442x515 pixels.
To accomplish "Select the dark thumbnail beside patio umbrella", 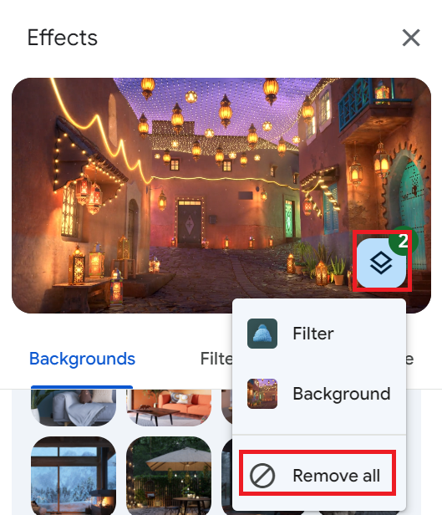I will pos(226,476).
